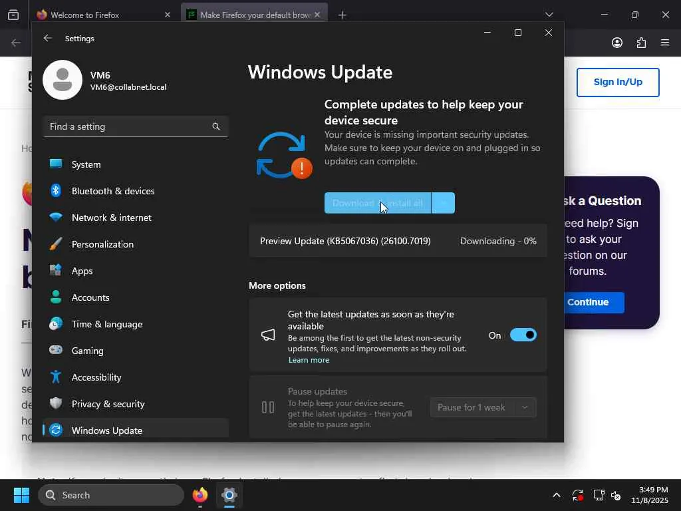
Task: Open the System settings category
Action: [136, 164]
